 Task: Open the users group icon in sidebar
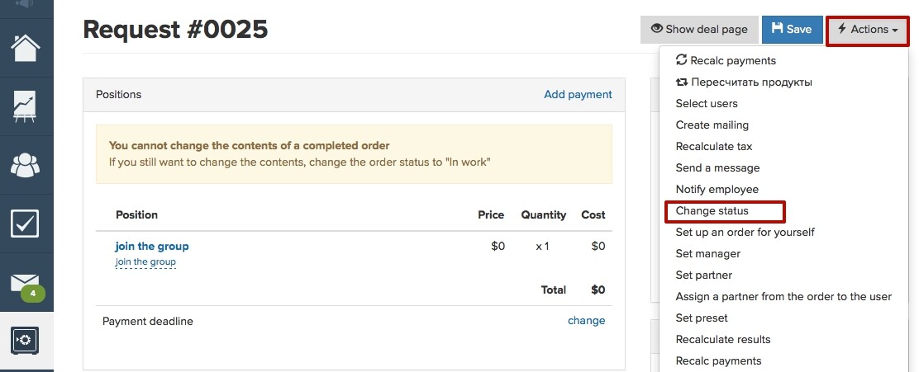(26, 166)
